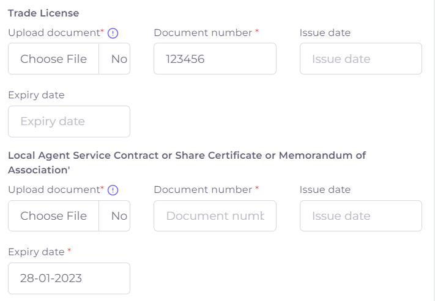Click Document number label under Trade License
The image size is (435, 301).
click(203, 33)
